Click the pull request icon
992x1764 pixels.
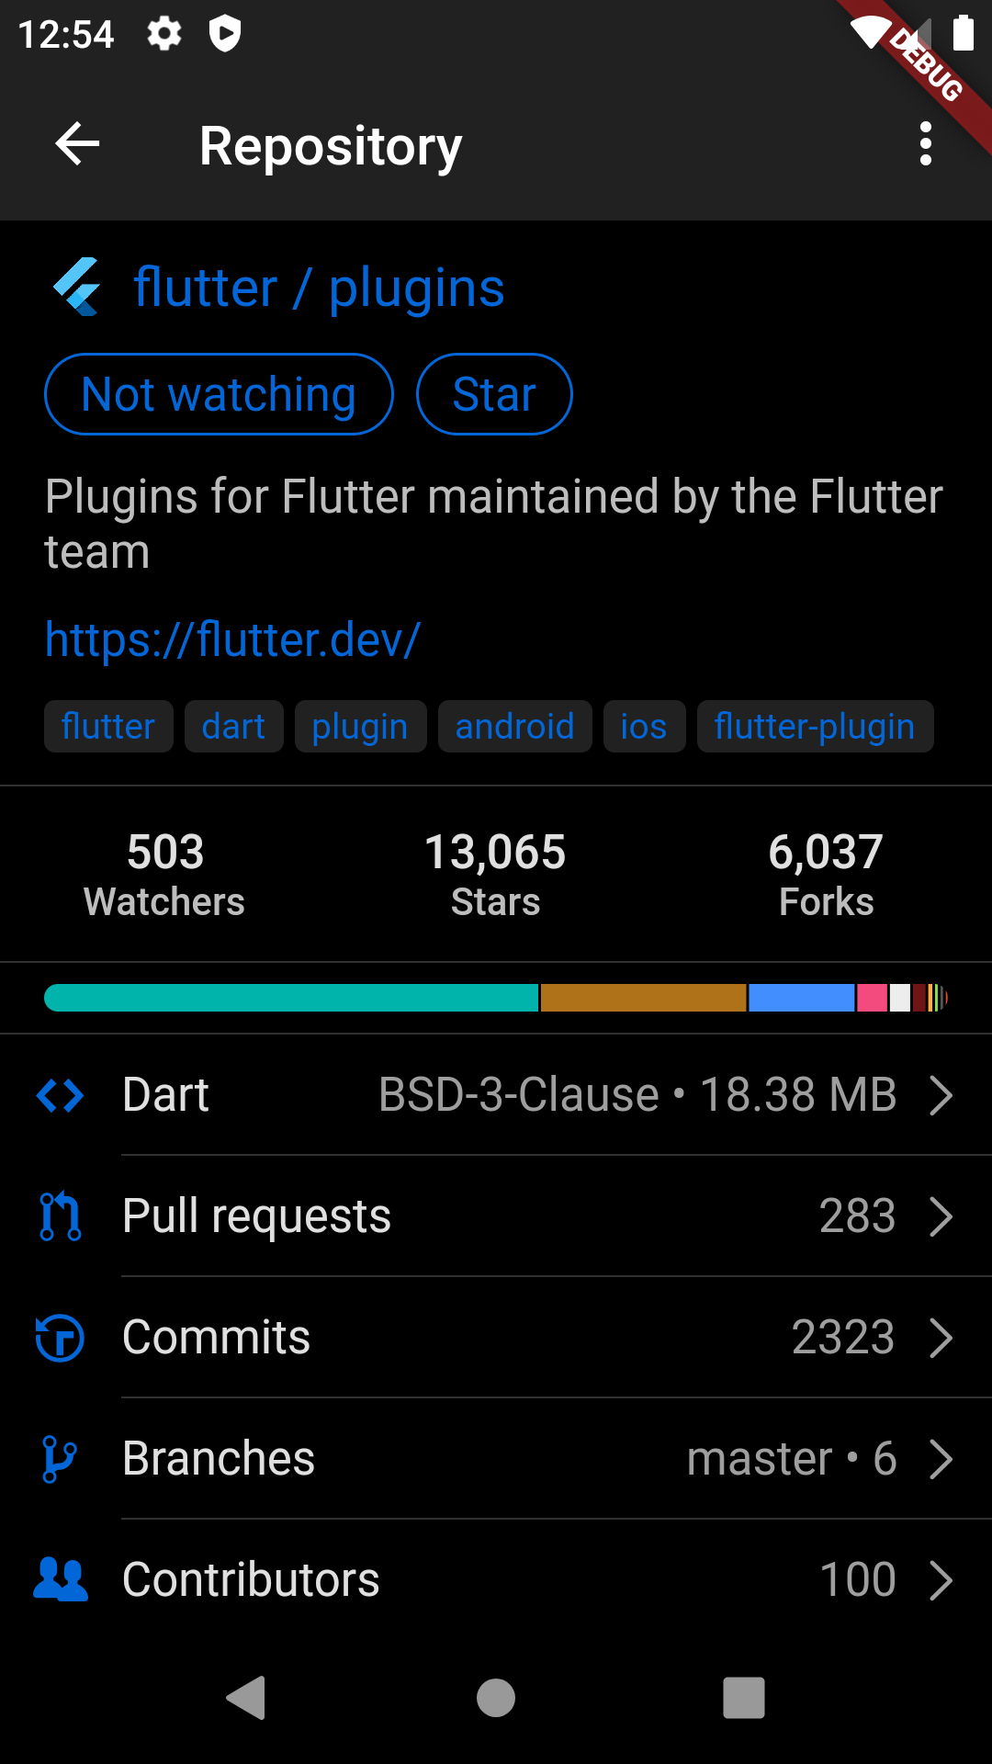click(60, 1216)
